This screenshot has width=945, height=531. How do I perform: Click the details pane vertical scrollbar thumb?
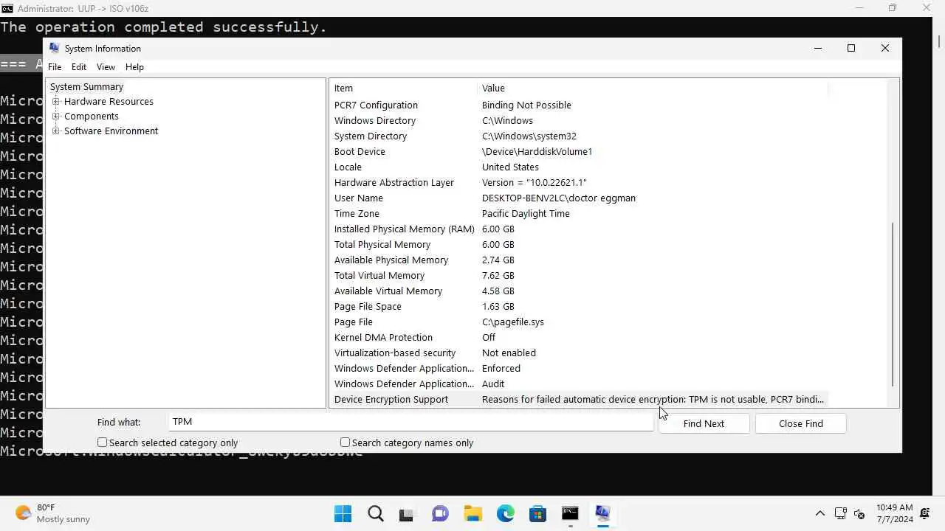tap(893, 304)
